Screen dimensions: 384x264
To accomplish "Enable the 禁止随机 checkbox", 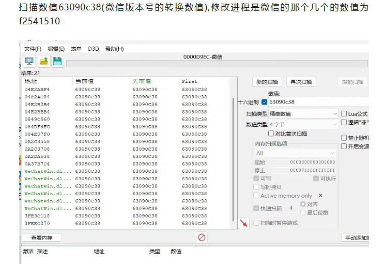I will tap(344, 138).
